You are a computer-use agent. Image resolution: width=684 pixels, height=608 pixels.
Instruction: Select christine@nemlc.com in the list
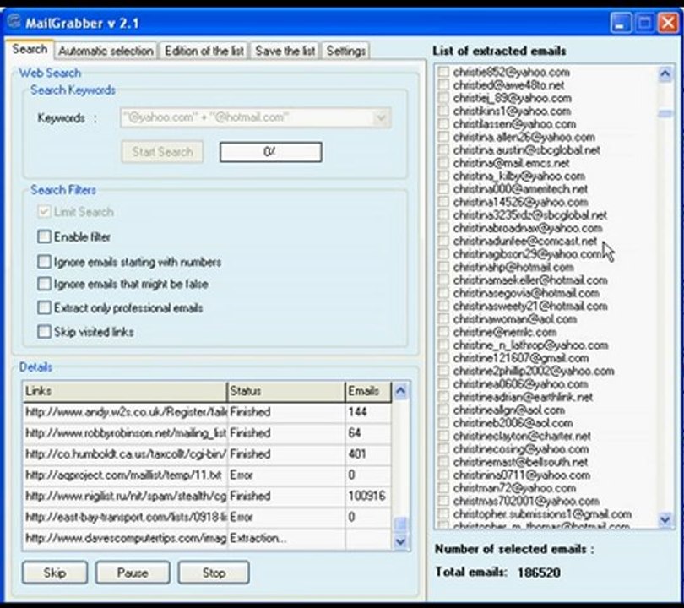504,332
